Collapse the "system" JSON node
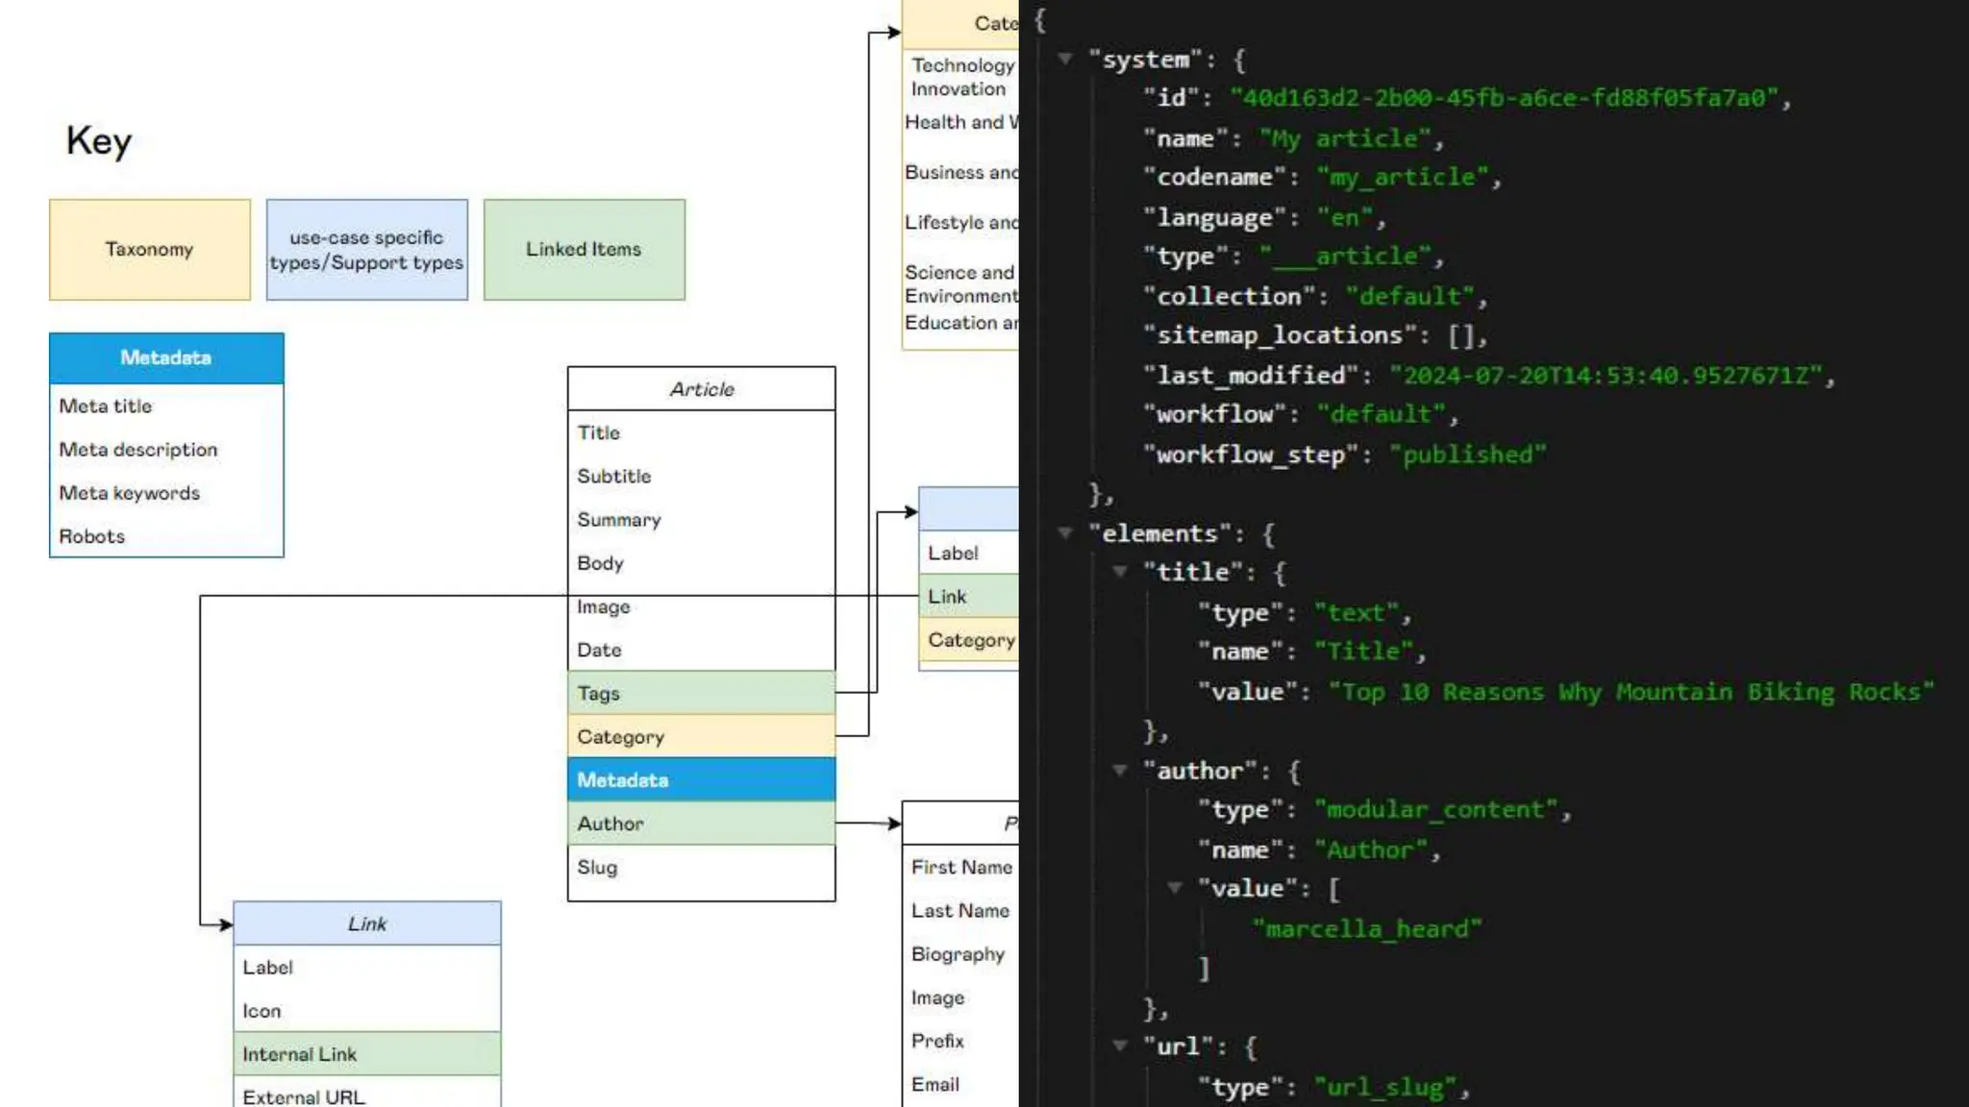 [1064, 59]
